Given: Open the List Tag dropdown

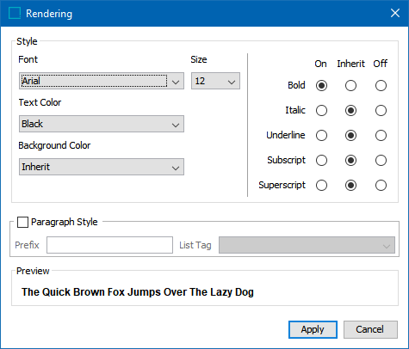Looking at the screenshot, I should pyautogui.click(x=307, y=245).
